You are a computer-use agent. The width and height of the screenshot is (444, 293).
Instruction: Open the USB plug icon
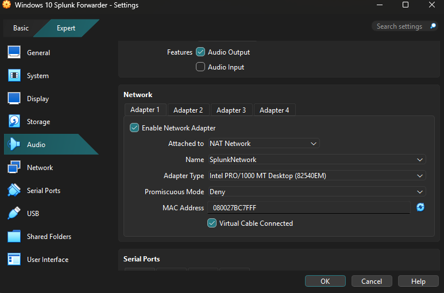[14, 213]
